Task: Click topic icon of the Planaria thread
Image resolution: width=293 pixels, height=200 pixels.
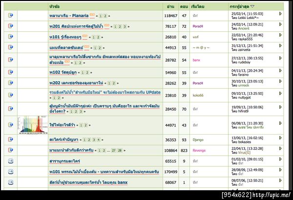Action: (11, 15)
